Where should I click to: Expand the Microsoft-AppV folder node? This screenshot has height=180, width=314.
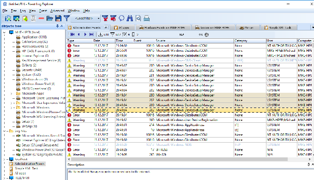(12, 94)
